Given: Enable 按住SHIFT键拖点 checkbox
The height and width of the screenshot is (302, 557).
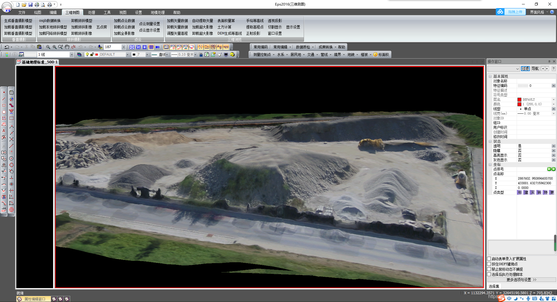Looking at the screenshot, I should tap(489, 264).
